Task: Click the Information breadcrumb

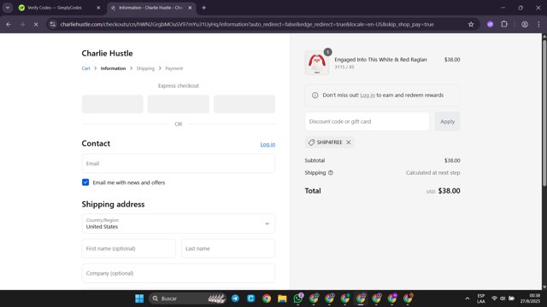Action: click(113, 68)
